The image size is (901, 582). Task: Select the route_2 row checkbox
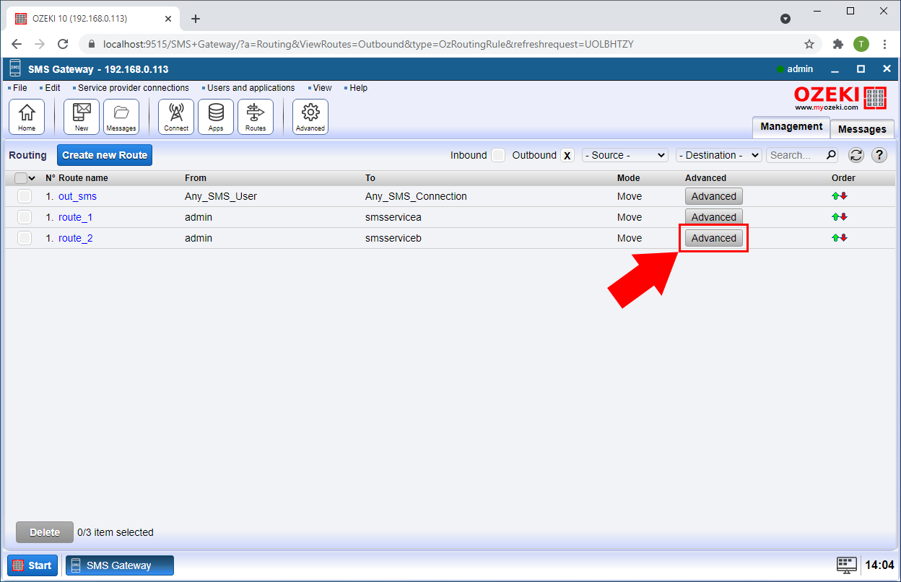tap(25, 238)
